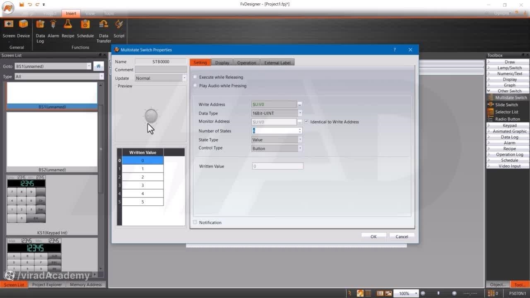Click the OK button

[373, 236]
